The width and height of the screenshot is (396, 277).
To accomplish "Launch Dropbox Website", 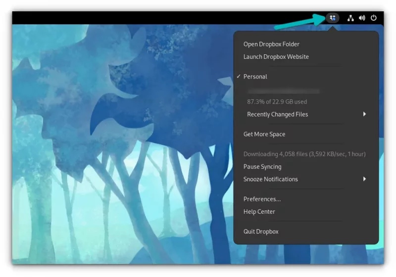I will coord(306,57).
